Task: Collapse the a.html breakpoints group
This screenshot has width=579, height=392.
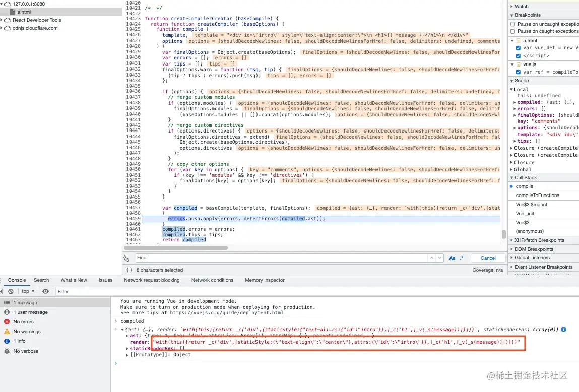Action: coord(512,41)
